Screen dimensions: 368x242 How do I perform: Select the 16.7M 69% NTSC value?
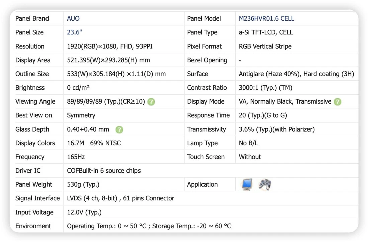[94, 143]
